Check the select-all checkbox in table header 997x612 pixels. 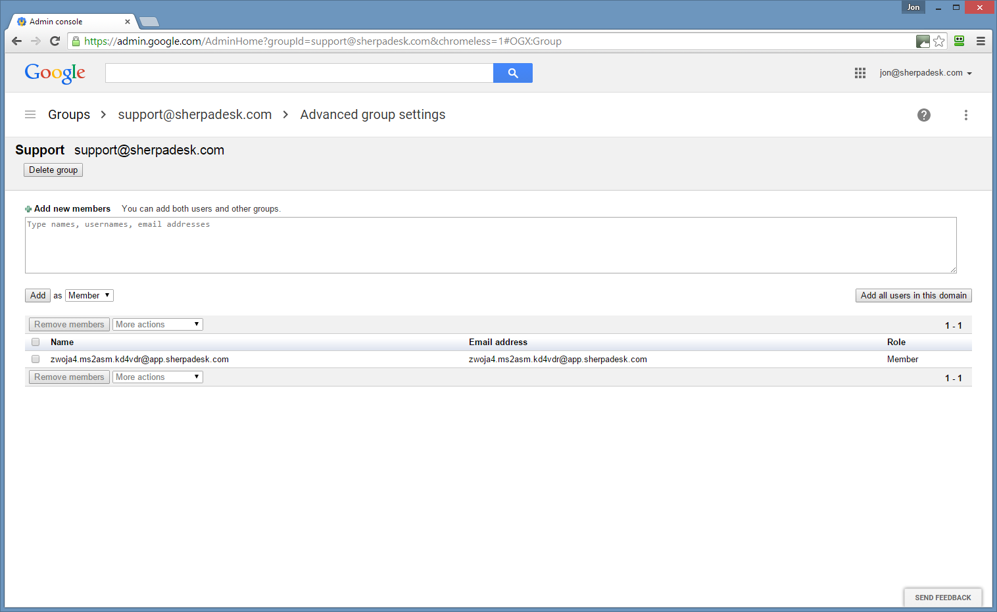coord(35,342)
